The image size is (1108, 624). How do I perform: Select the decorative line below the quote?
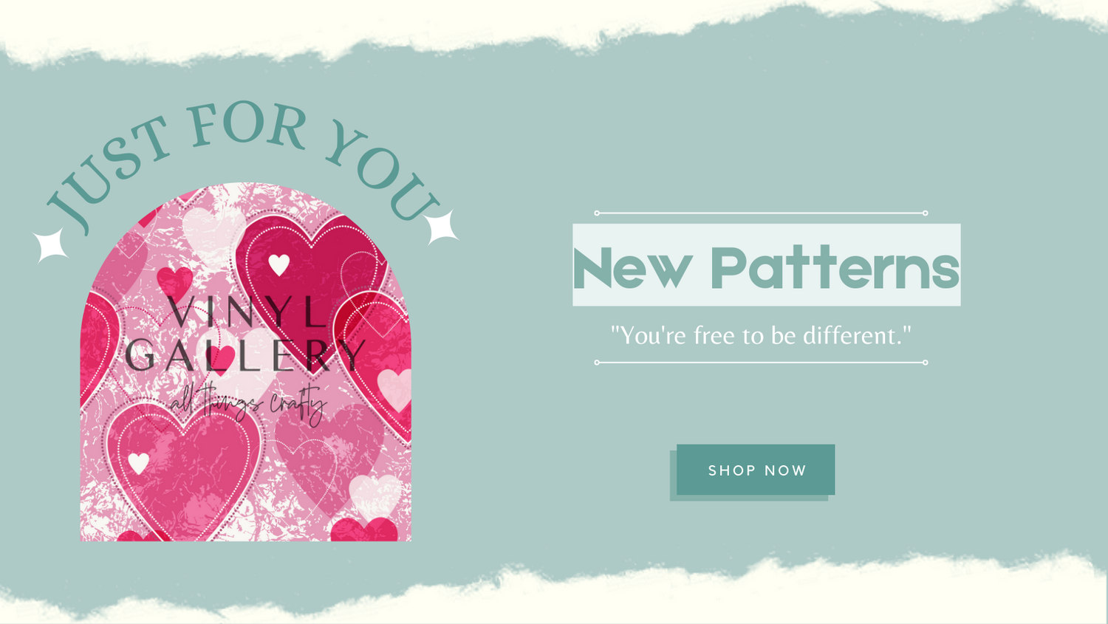click(761, 363)
